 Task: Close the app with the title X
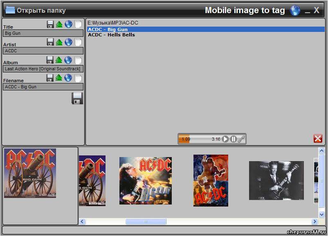coord(317,10)
